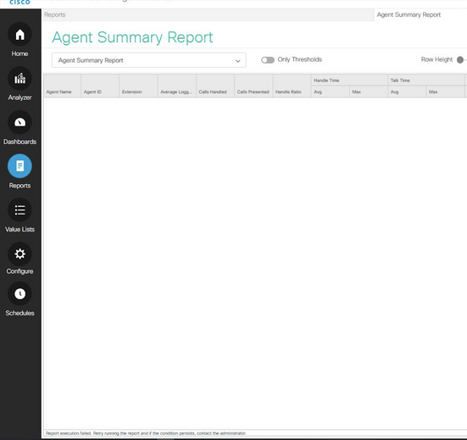Toggle the Only Thresholds switch
The height and width of the screenshot is (440, 467).
(x=268, y=60)
